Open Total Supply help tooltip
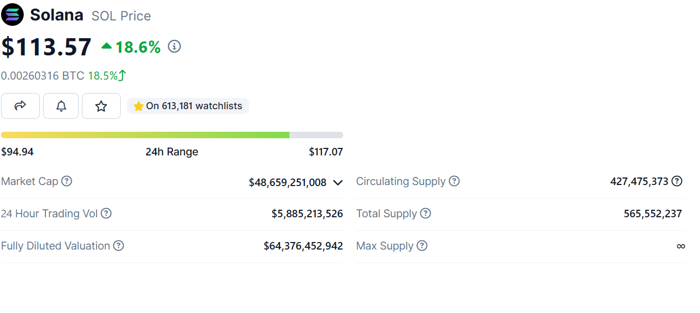 [x=425, y=214]
